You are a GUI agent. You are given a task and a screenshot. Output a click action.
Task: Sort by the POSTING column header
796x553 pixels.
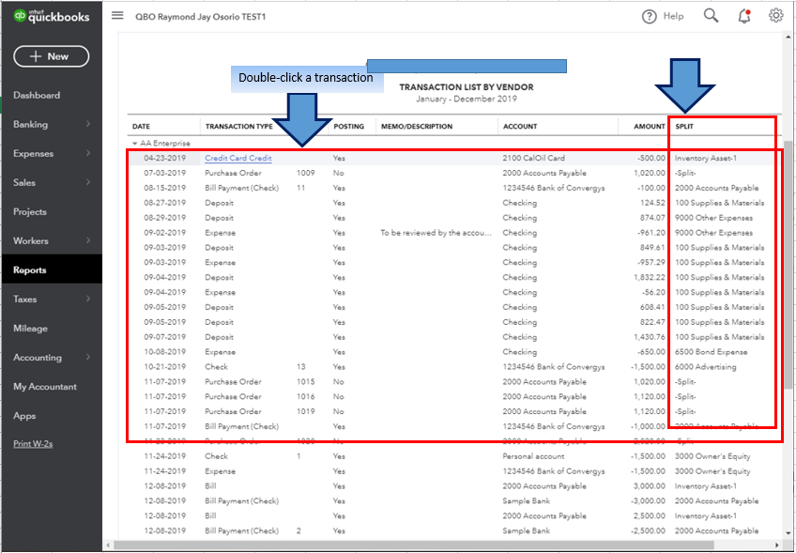click(349, 127)
